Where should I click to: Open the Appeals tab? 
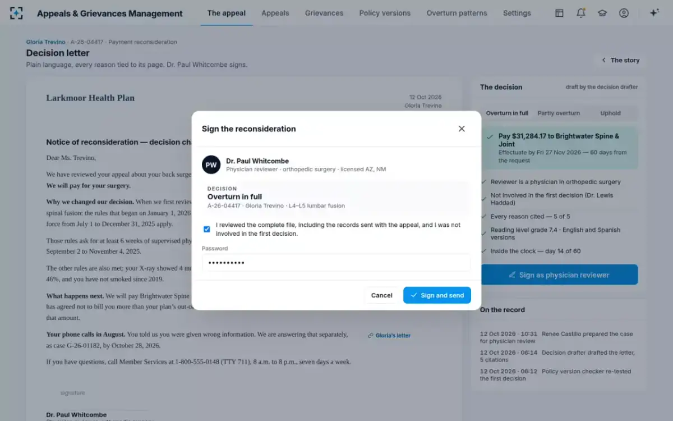[275, 13]
